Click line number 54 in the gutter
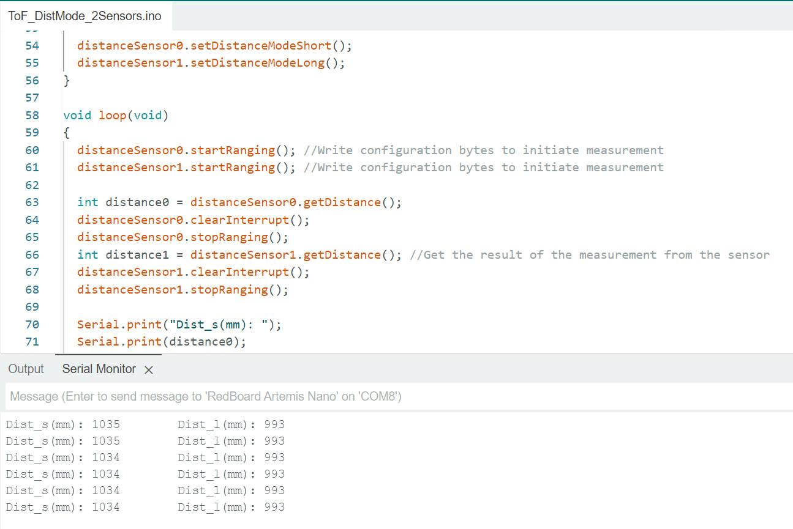793x529 pixels. click(x=32, y=46)
